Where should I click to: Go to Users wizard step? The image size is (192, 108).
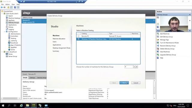tap(55, 42)
